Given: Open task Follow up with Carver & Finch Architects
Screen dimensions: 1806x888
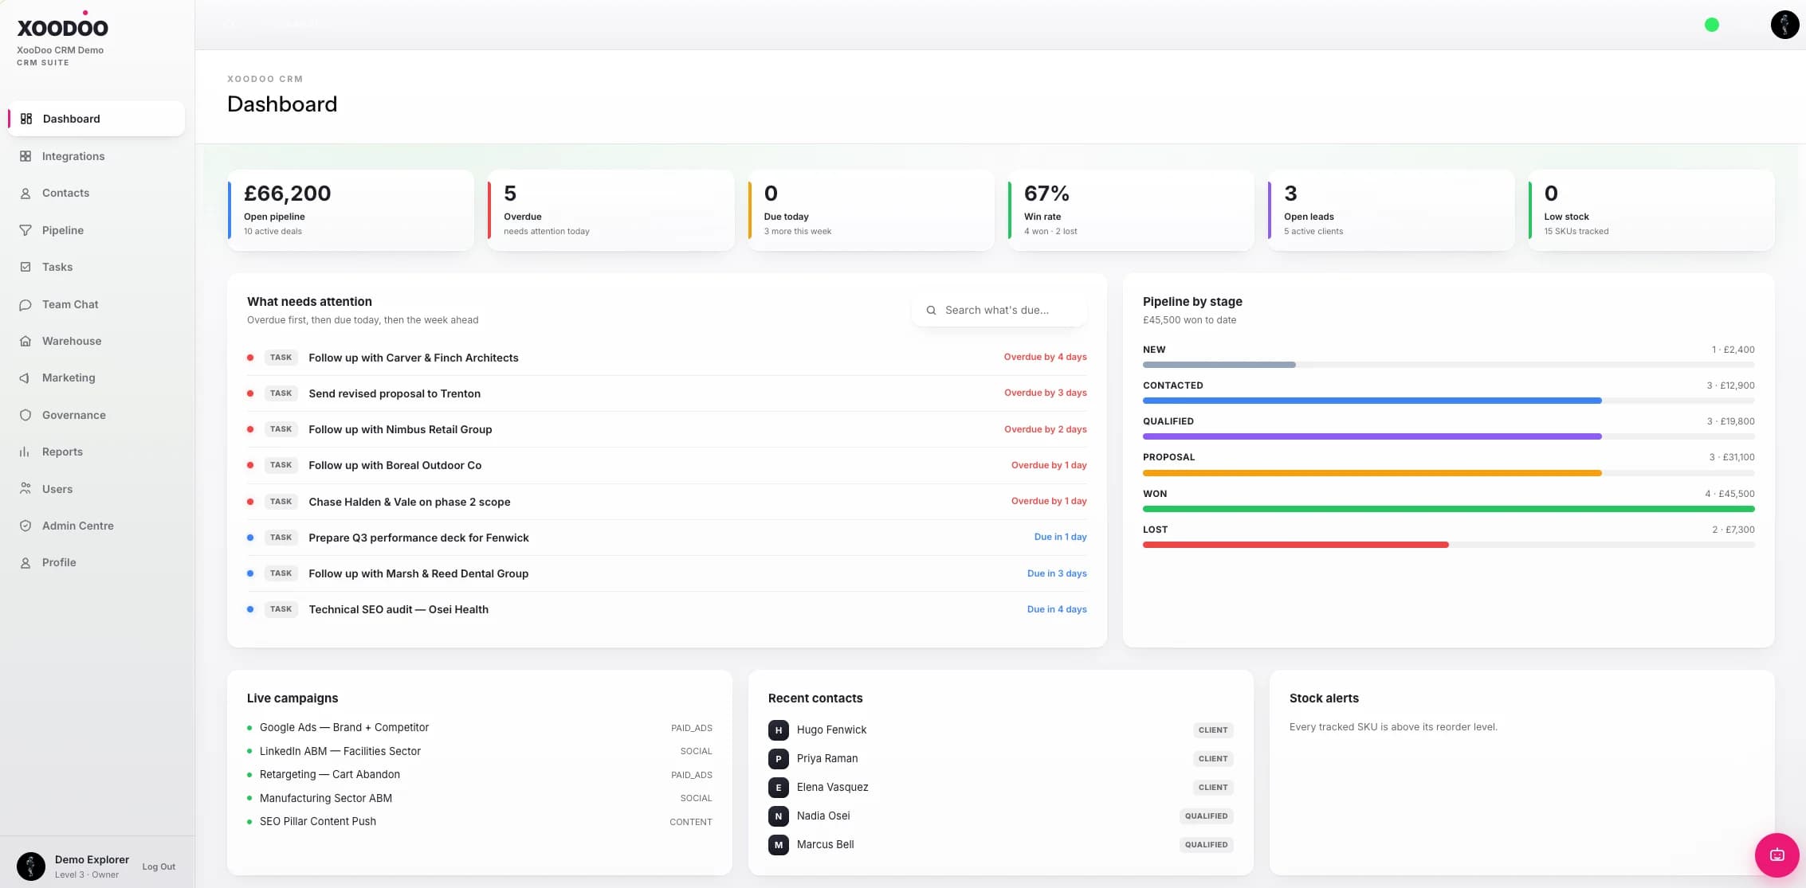Looking at the screenshot, I should [x=667, y=358].
